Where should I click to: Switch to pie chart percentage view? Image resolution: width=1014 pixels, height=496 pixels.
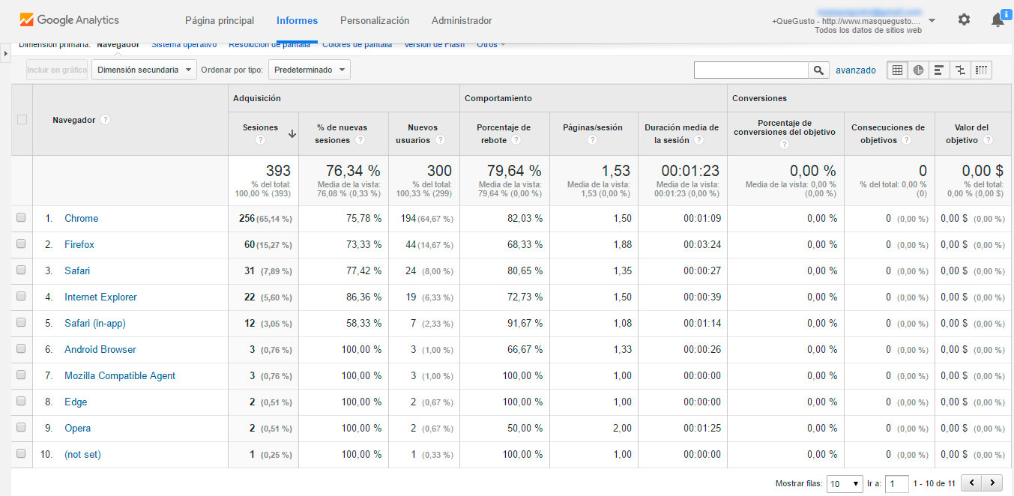(918, 70)
